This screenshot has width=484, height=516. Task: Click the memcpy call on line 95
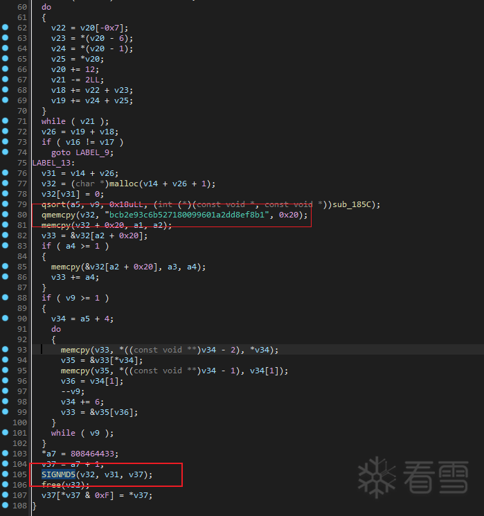75,371
